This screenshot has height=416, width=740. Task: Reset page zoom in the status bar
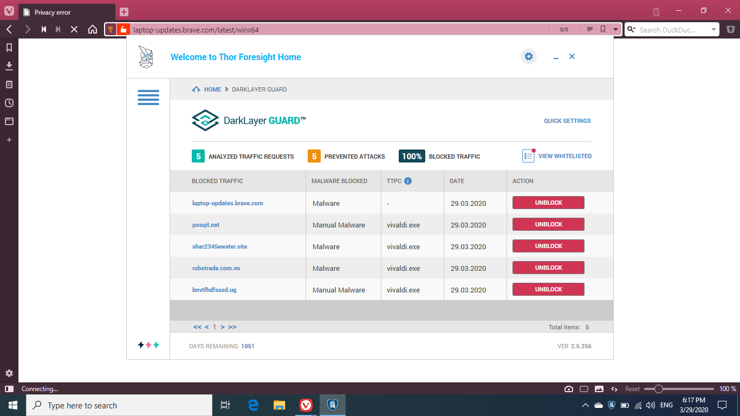[632, 389]
